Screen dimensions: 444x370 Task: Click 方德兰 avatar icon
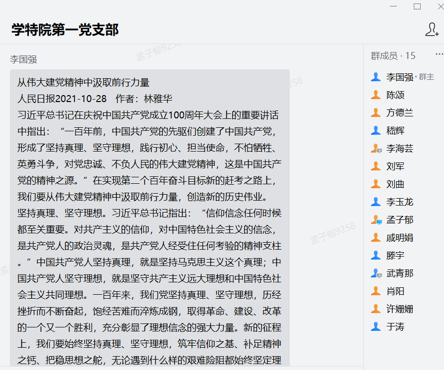376,113
